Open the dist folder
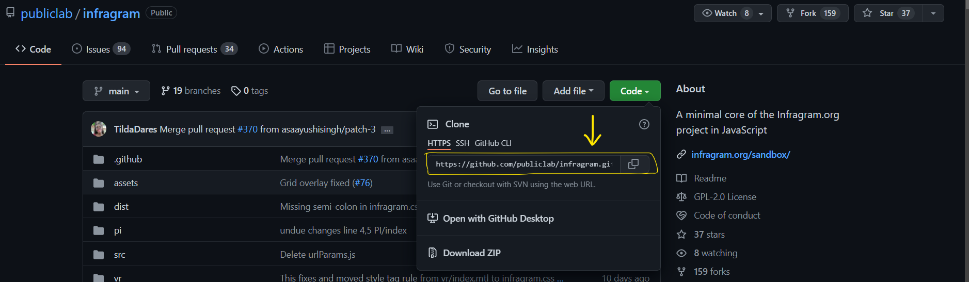The image size is (969, 282). (121, 207)
